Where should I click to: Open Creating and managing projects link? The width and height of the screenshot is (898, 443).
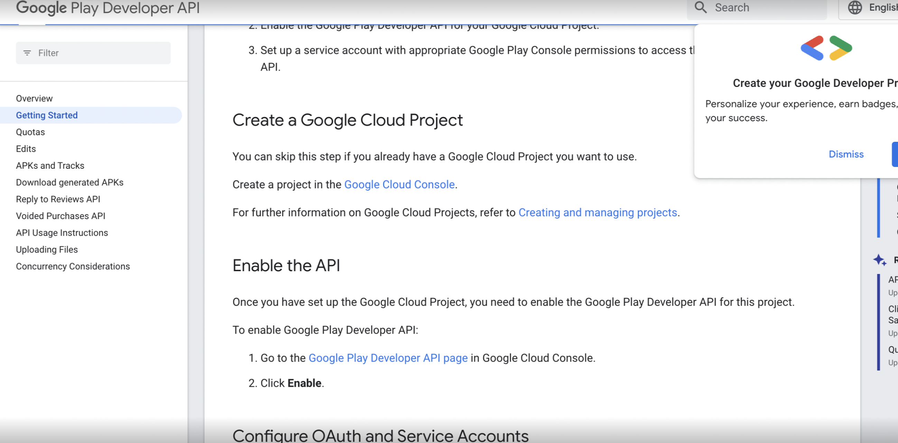tap(598, 212)
